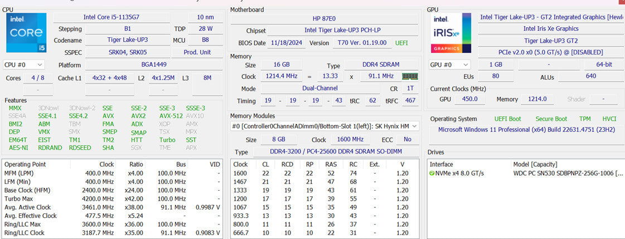Click the Secure Boot label
Image resolution: width=625 pixels, height=239 pixels.
[551, 119]
